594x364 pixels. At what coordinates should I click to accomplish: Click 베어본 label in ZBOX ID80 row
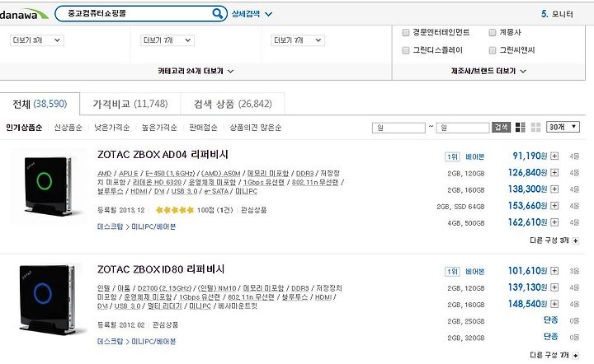click(x=474, y=272)
